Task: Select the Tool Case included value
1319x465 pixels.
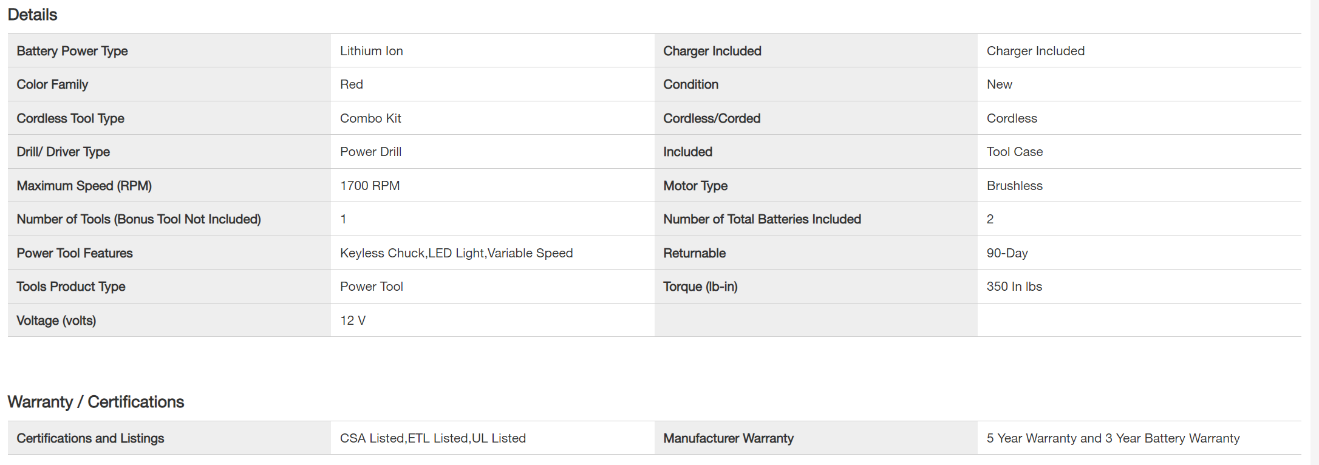Action: 1015,152
